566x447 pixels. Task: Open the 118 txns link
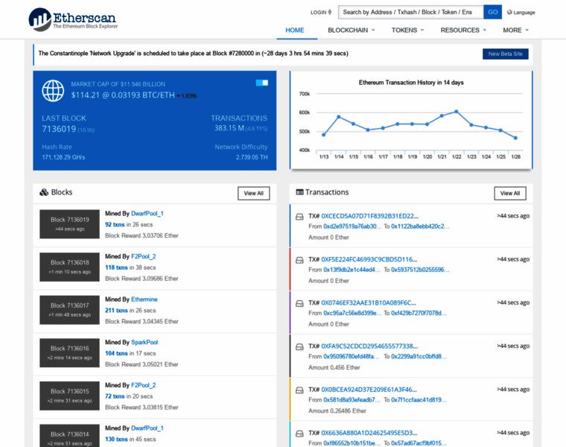[116, 267]
